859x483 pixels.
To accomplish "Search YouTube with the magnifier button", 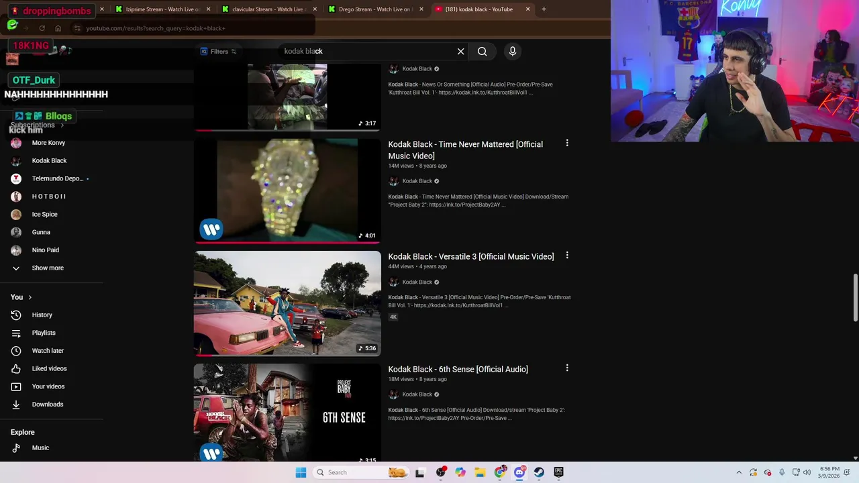I will [x=482, y=51].
